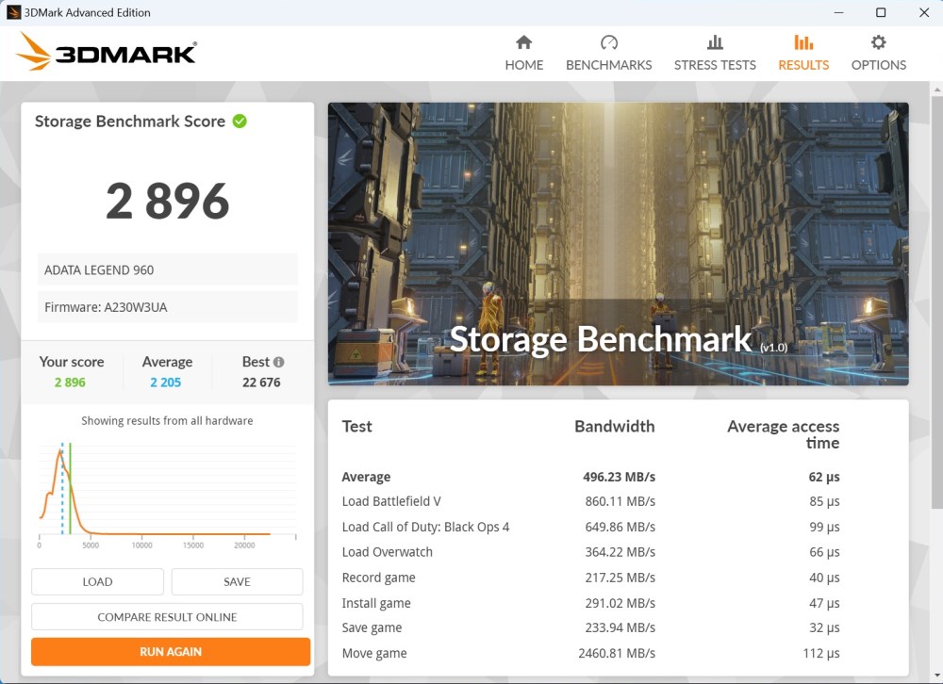Click the ADATA LEGEND 960 device name
The image size is (943, 684).
pyautogui.click(x=99, y=269)
